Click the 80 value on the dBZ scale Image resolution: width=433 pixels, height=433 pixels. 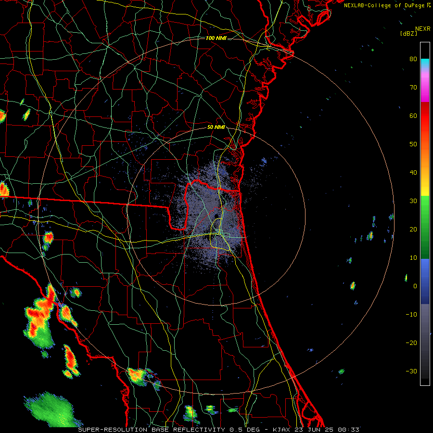click(413, 59)
